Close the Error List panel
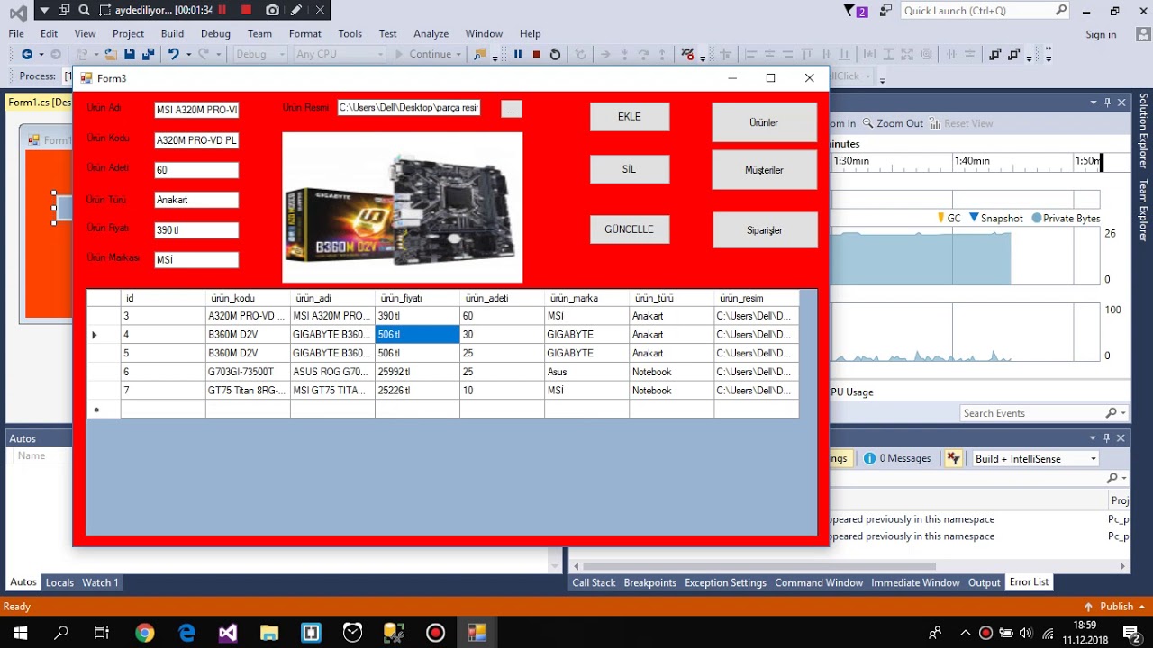Screen dimensions: 1153x648 pos(1121,437)
